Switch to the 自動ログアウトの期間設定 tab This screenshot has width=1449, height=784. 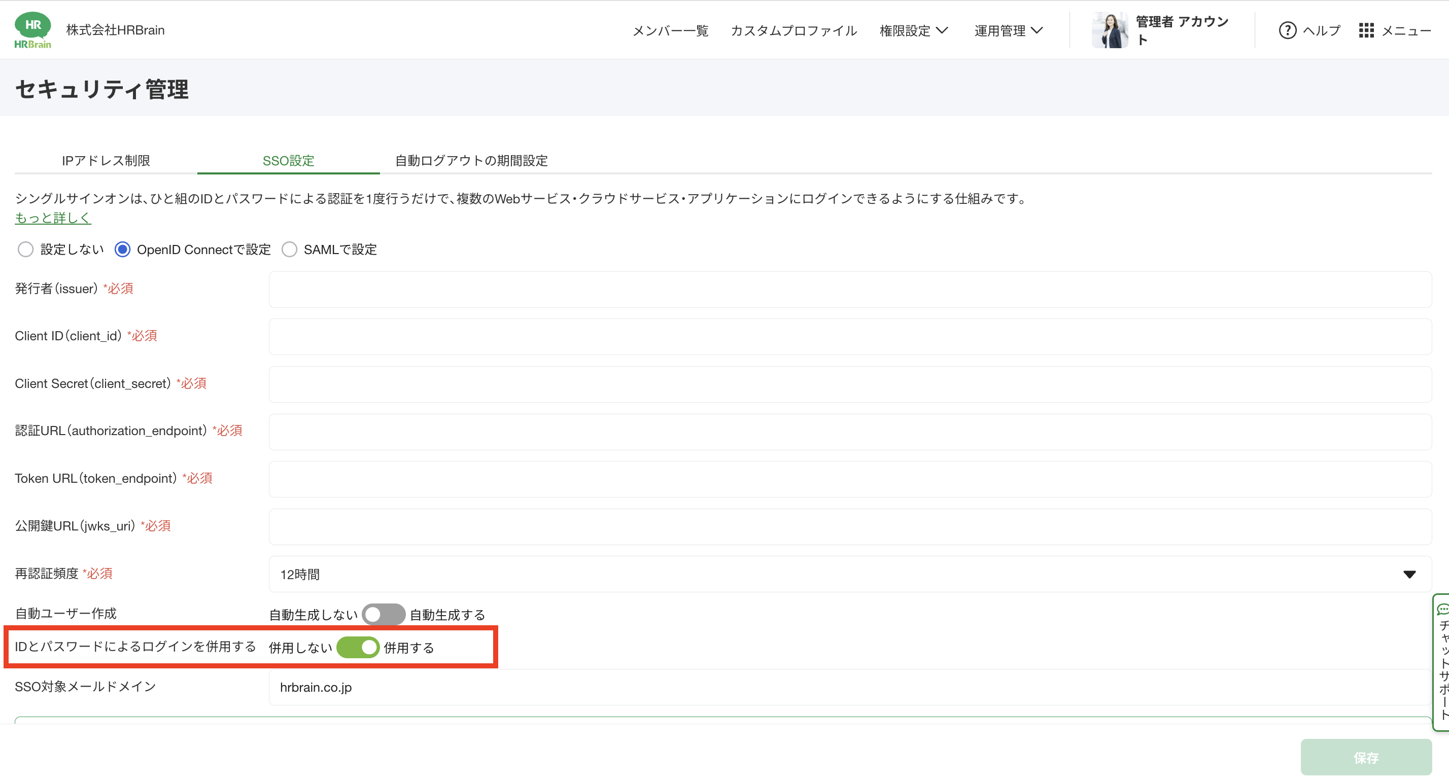471,161
